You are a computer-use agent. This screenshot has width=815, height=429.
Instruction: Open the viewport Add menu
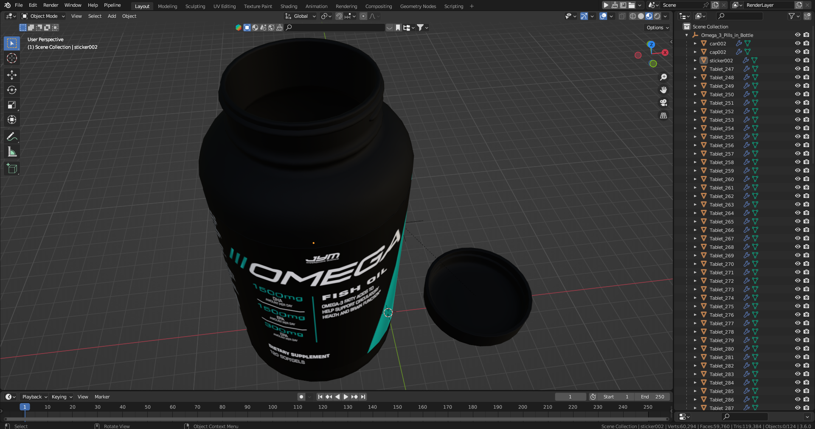point(112,16)
